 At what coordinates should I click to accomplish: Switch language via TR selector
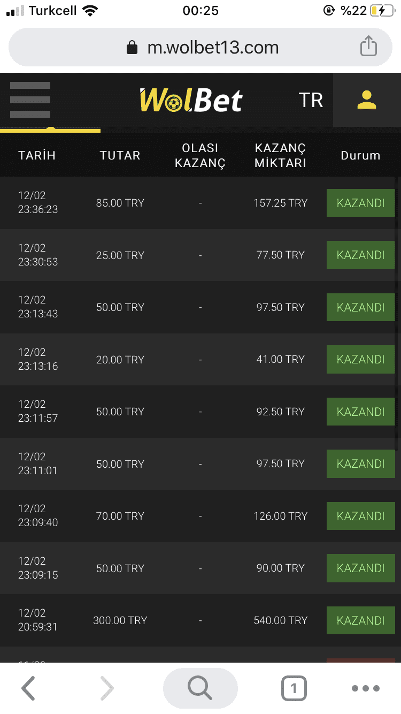point(311,100)
